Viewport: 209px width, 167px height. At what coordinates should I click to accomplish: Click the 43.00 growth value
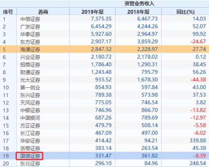point(199,87)
